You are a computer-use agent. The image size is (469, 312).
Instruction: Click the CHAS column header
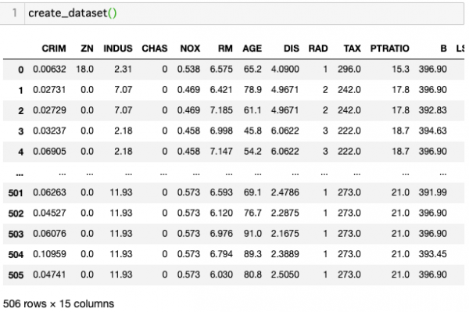155,48
